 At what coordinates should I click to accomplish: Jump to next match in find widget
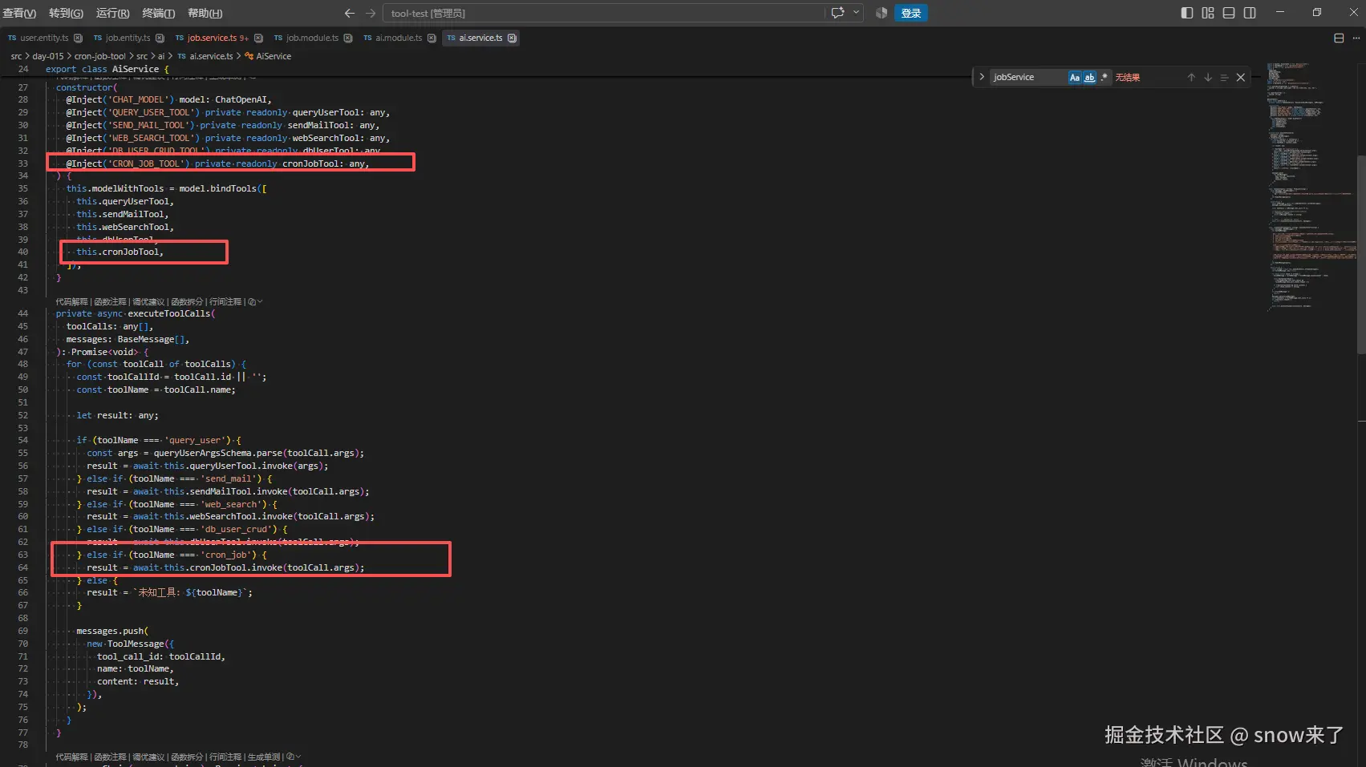(1208, 78)
